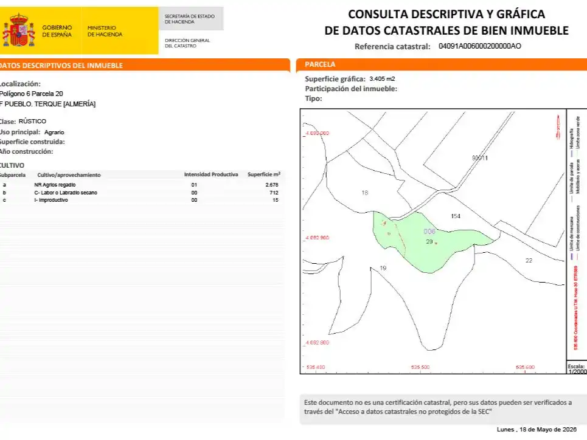Click the Superficie m² column header

tap(264, 174)
